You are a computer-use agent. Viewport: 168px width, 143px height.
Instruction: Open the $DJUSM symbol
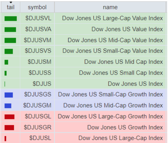click(40, 62)
